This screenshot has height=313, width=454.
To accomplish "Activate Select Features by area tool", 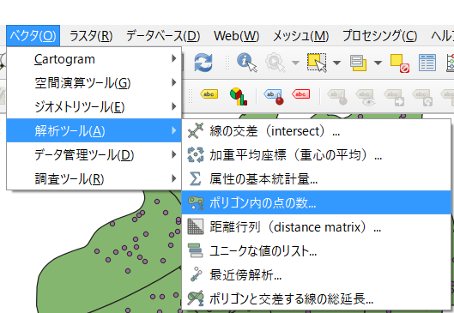I will click(317, 63).
